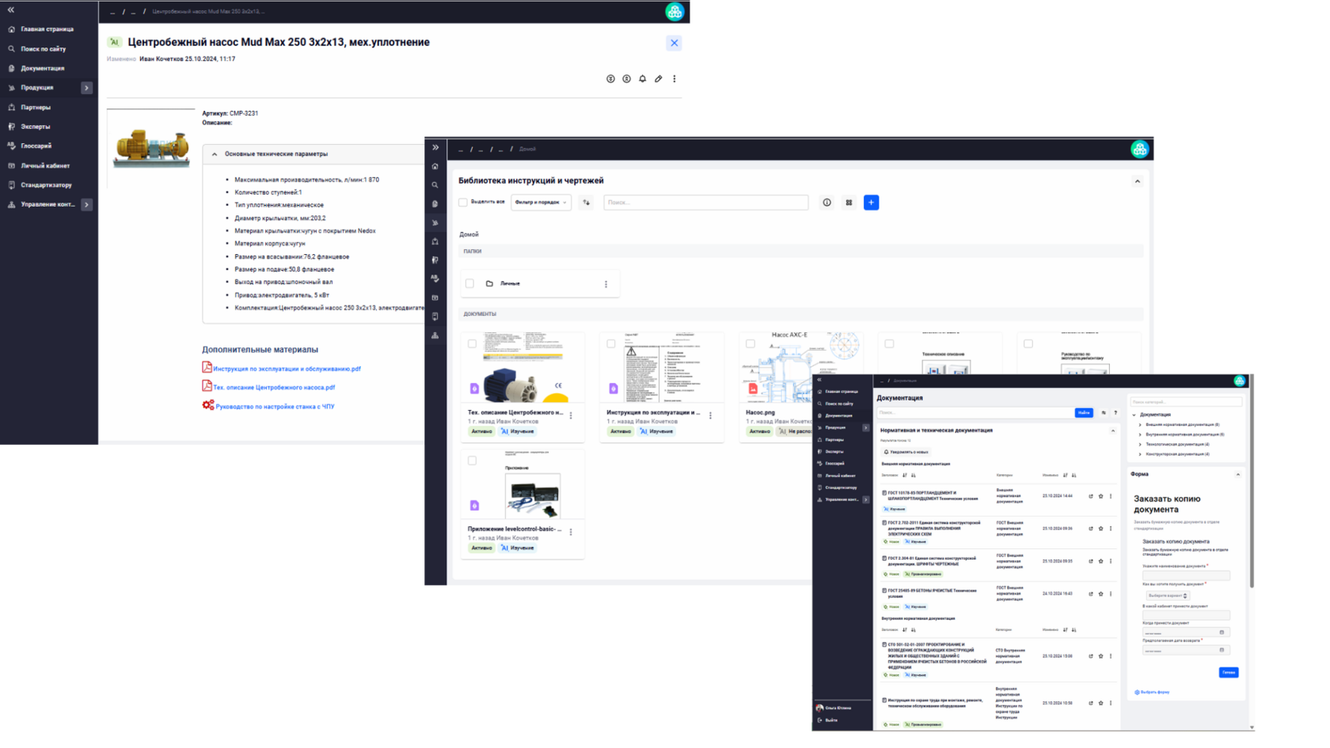The height and width of the screenshot is (748, 1330).
Task: Expand the collapsed sidebar in the library window
Action: 435,148
